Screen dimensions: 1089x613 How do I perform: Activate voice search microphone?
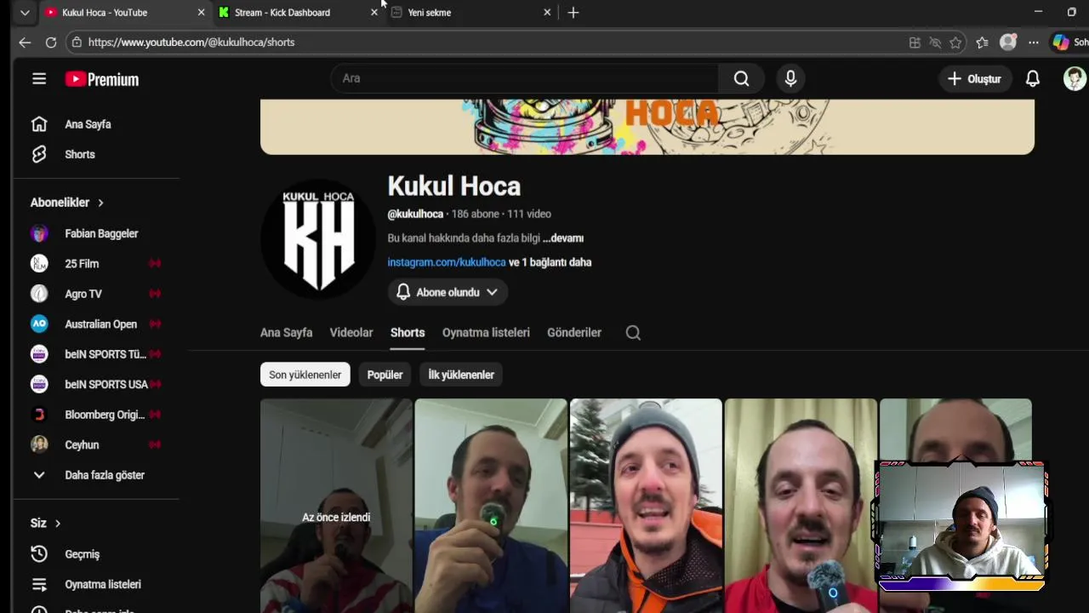point(790,78)
